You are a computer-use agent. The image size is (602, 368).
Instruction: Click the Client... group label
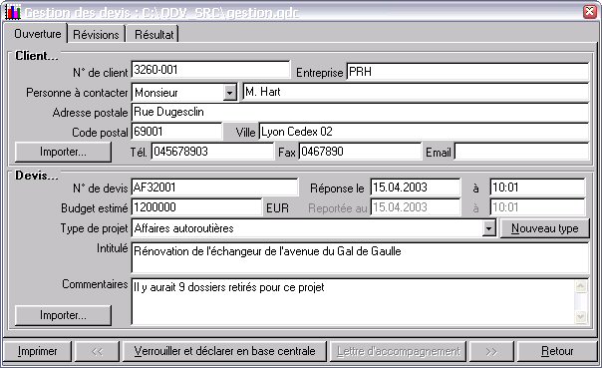tap(37, 56)
